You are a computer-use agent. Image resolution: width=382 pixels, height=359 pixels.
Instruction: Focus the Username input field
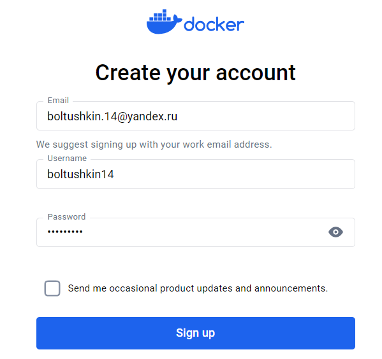(196, 174)
